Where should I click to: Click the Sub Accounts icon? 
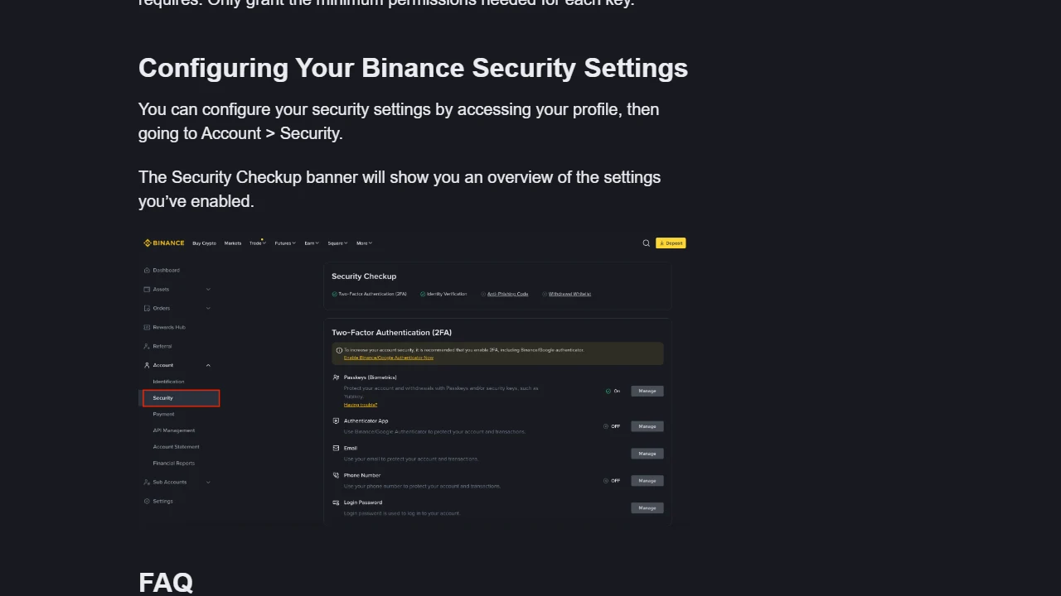tap(147, 482)
